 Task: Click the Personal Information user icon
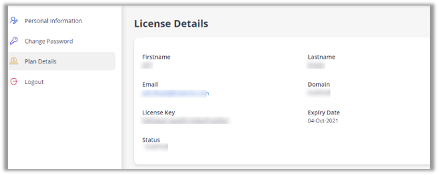coord(14,20)
